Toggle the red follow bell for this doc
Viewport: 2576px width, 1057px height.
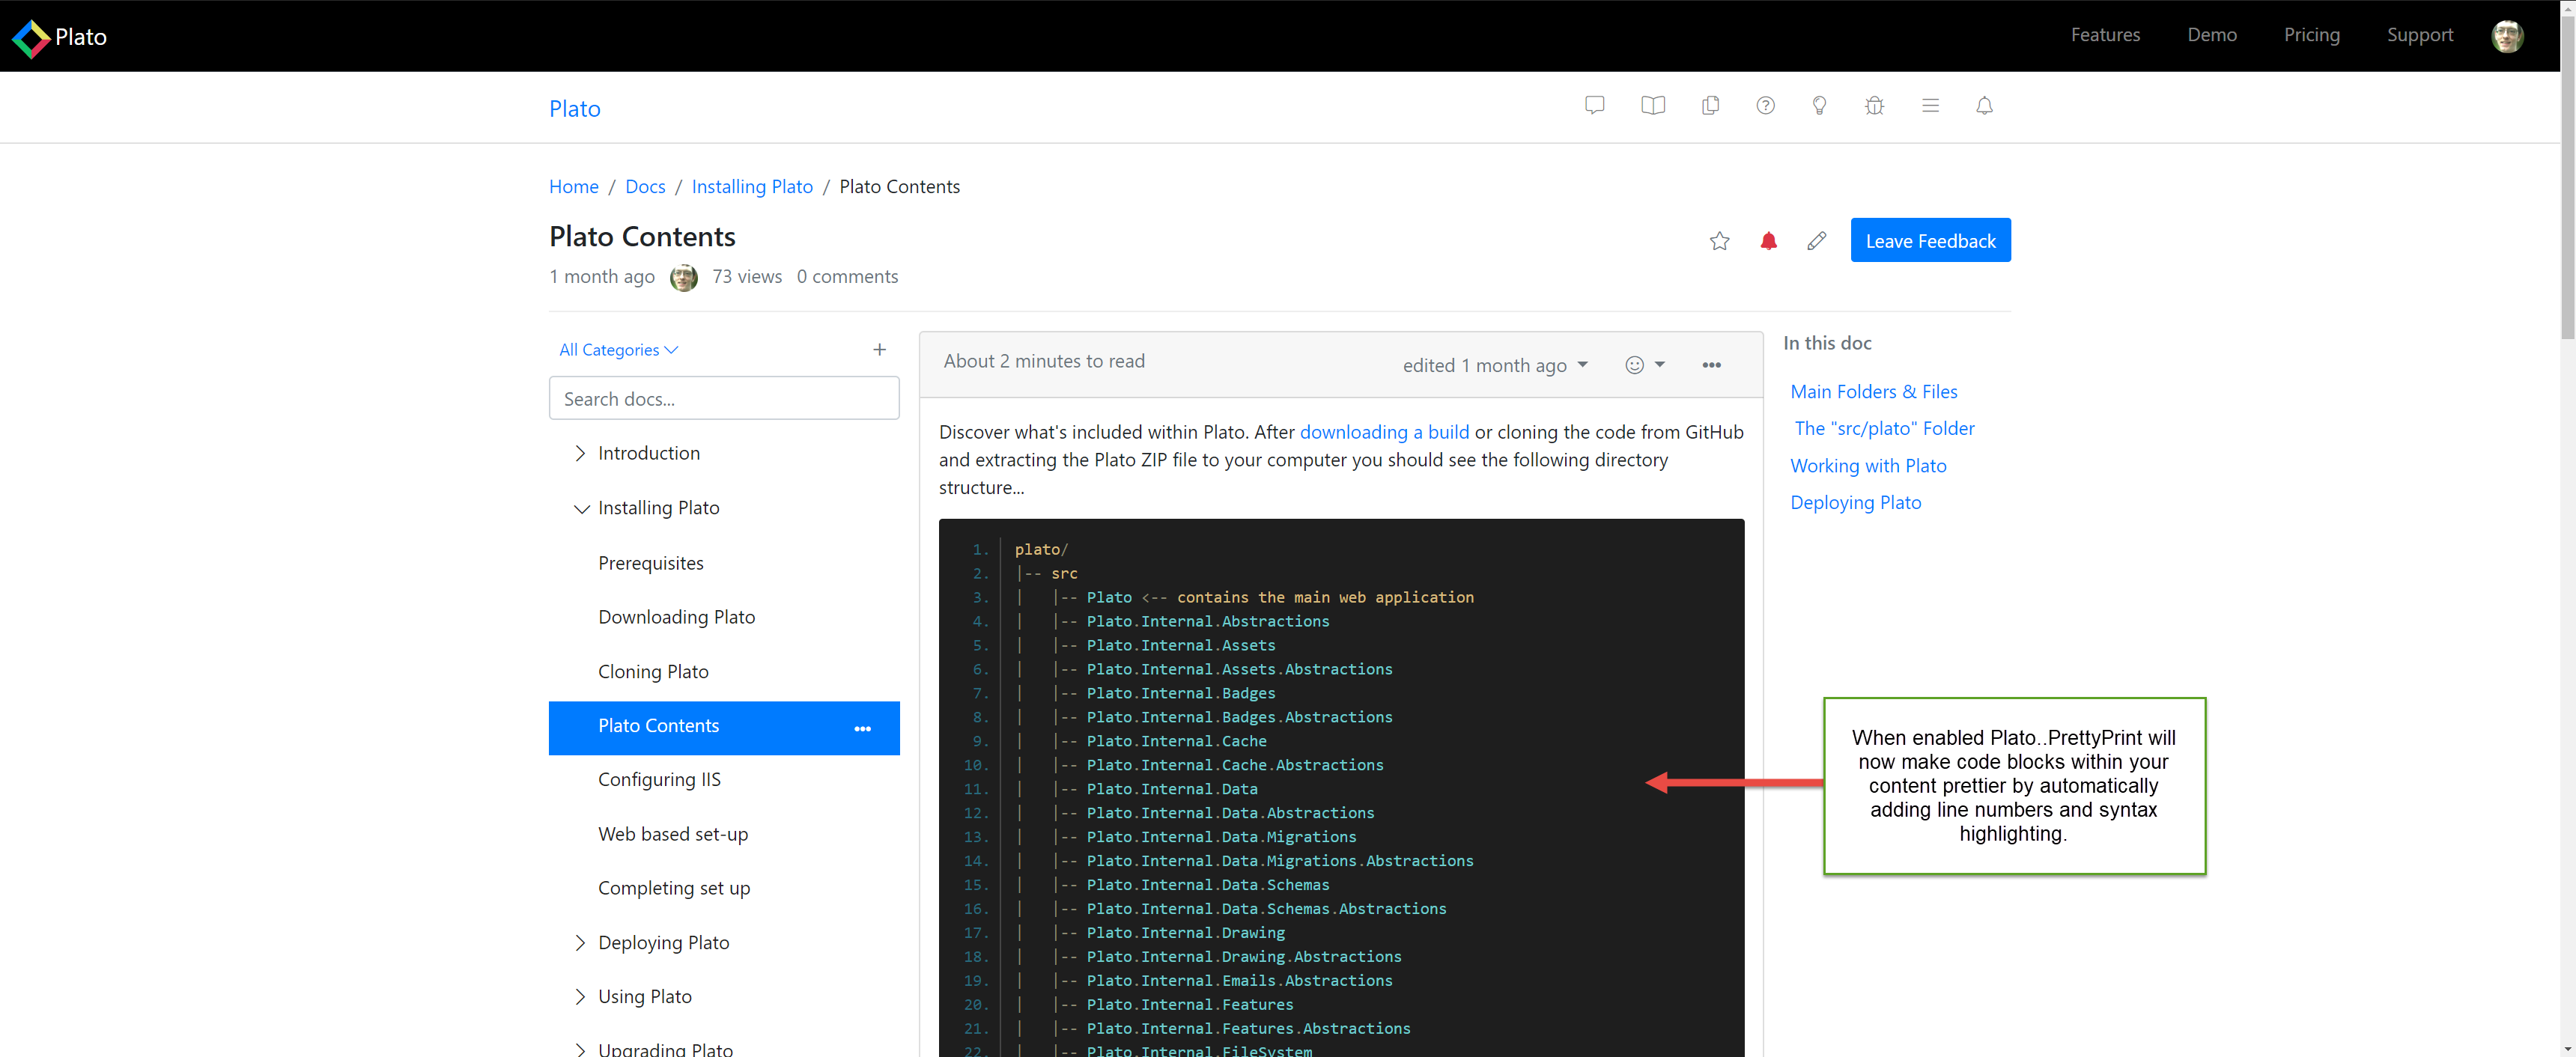[1768, 241]
